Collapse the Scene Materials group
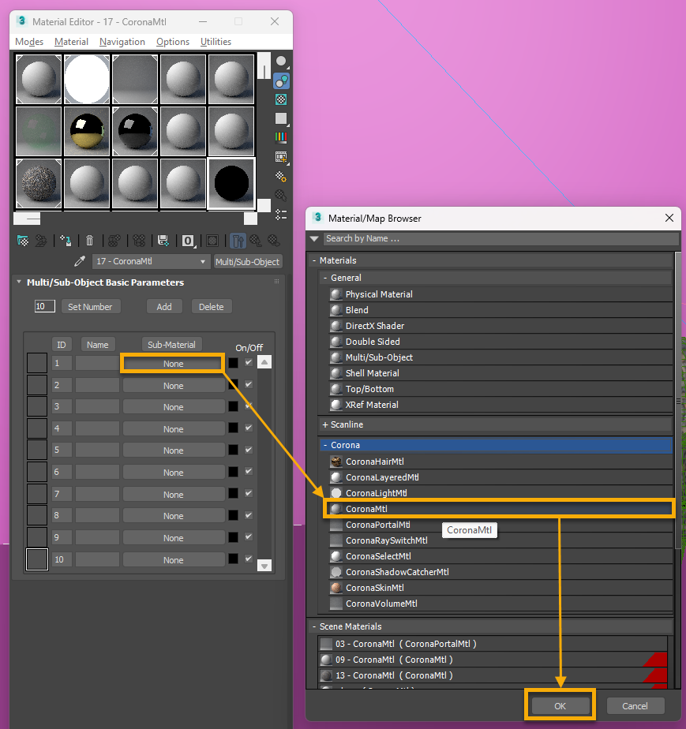 pos(314,626)
